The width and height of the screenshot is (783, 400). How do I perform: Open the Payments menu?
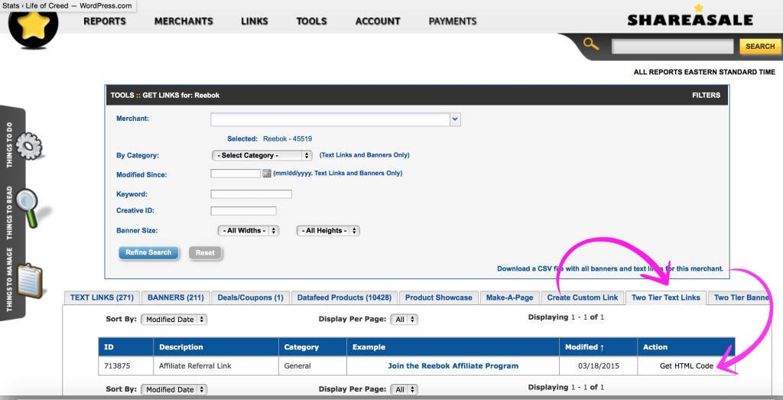click(x=454, y=21)
